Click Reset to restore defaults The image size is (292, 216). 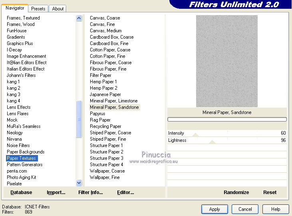(x=270, y=192)
